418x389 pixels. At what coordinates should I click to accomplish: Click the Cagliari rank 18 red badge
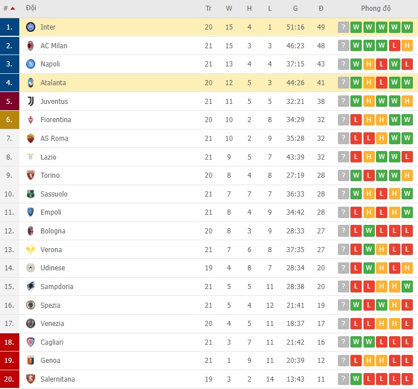pyautogui.click(x=9, y=342)
